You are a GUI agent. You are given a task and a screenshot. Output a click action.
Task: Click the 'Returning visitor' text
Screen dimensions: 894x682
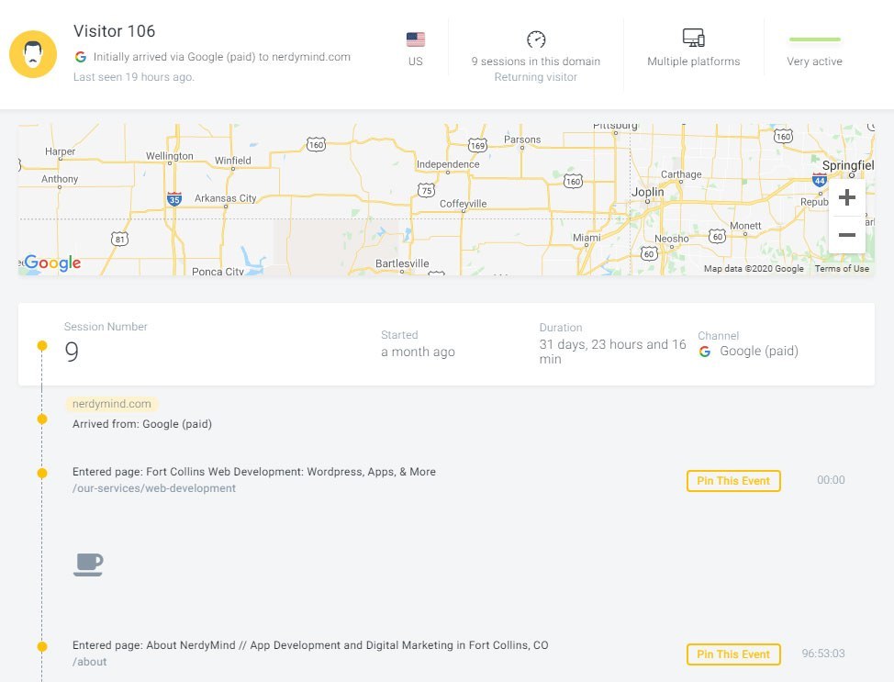tap(536, 77)
